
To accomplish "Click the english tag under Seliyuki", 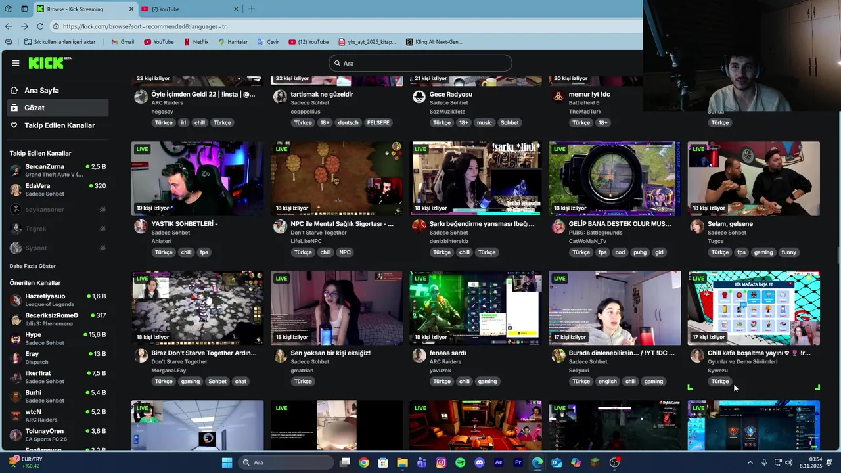I will point(608,382).
